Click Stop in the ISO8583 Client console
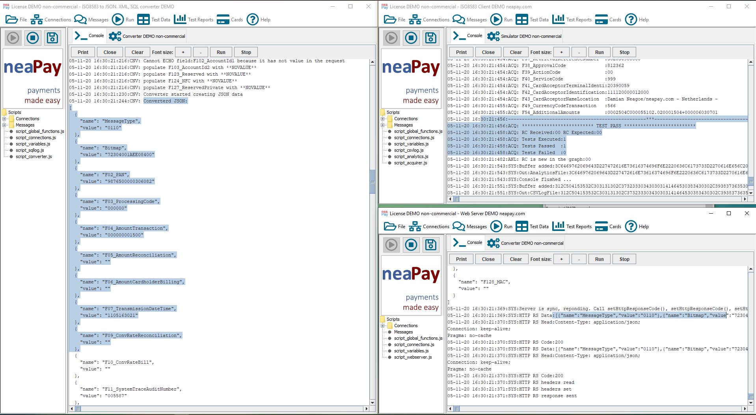This screenshot has height=415, width=756. (624, 52)
